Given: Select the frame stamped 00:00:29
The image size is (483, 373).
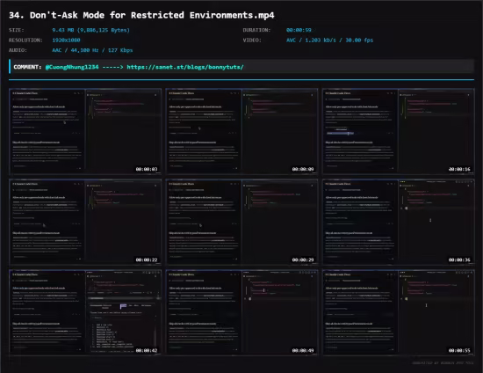Looking at the screenshot, I should [241, 223].
